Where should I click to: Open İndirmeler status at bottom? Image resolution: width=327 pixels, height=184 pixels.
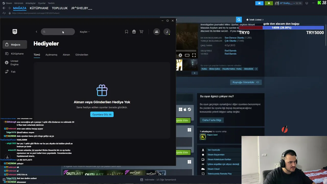pyautogui.click(x=158, y=180)
